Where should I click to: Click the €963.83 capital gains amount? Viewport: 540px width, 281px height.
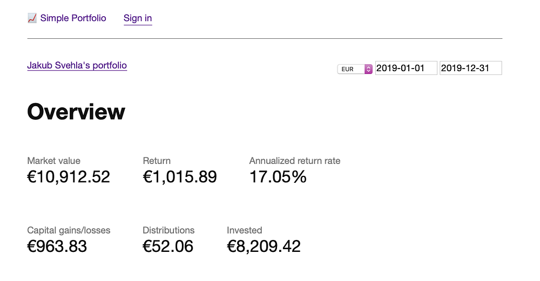(57, 246)
